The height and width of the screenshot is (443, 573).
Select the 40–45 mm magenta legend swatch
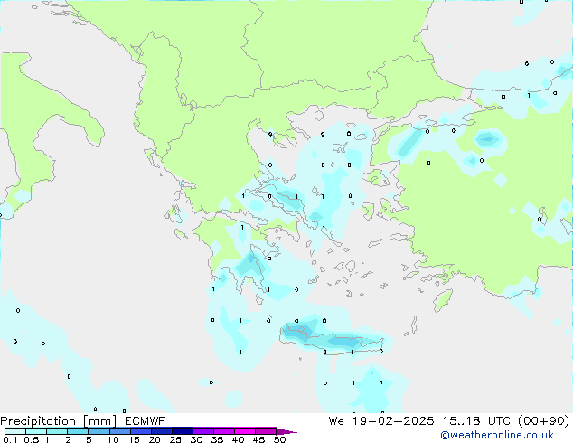(245, 431)
